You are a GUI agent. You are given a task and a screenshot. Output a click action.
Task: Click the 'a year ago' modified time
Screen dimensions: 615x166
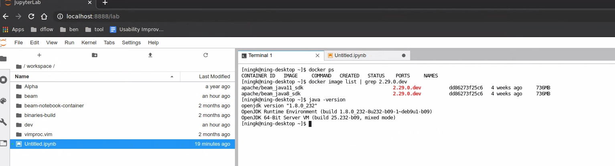(x=218, y=87)
